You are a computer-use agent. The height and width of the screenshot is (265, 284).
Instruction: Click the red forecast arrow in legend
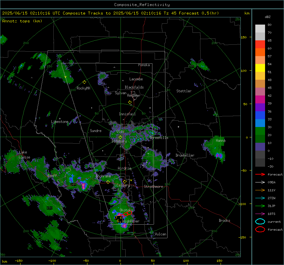[x=260, y=174]
